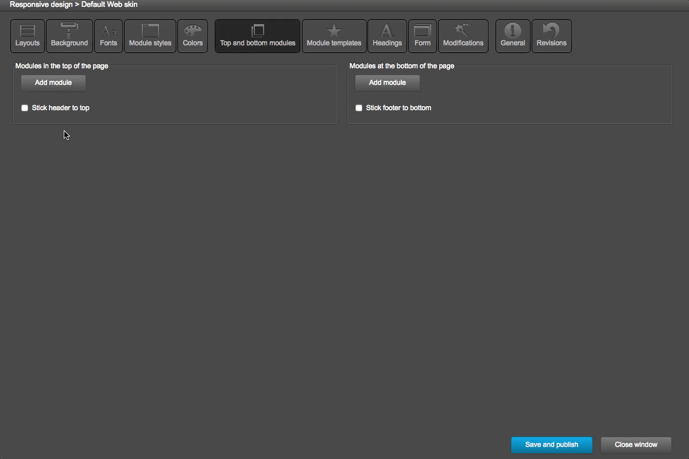Click Save and publish
Screen dimensions: 689x459
[551, 444]
